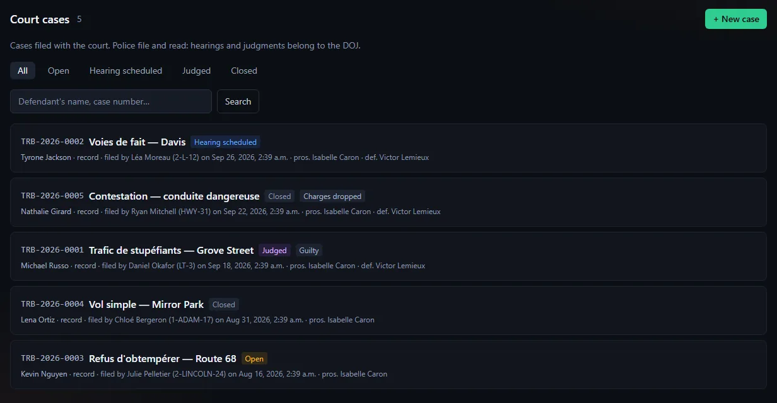Select case number TRB-2026-0004
The width and height of the screenshot is (777, 403).
click(x=52, y=304)
